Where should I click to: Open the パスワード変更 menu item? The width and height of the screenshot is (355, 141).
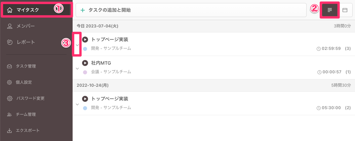pyautogui.click(x=30, y=98)
